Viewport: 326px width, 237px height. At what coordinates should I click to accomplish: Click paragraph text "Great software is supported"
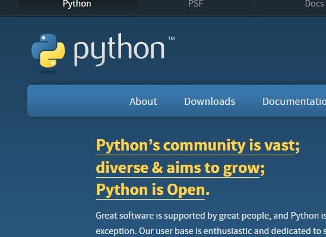coord(151,216)
